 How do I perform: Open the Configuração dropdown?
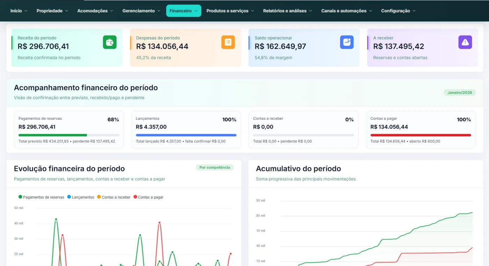pyautogui.click(x=398, y=11)
